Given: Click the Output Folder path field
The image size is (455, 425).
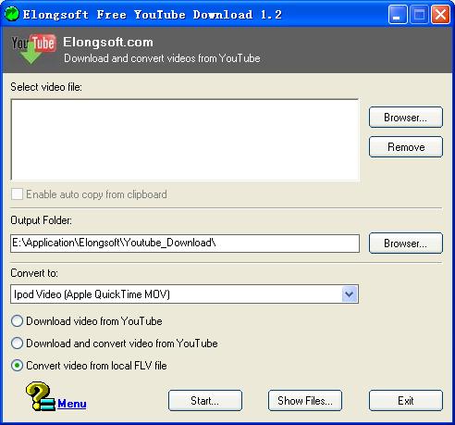Looking at the screenshot, I should 185,244.
